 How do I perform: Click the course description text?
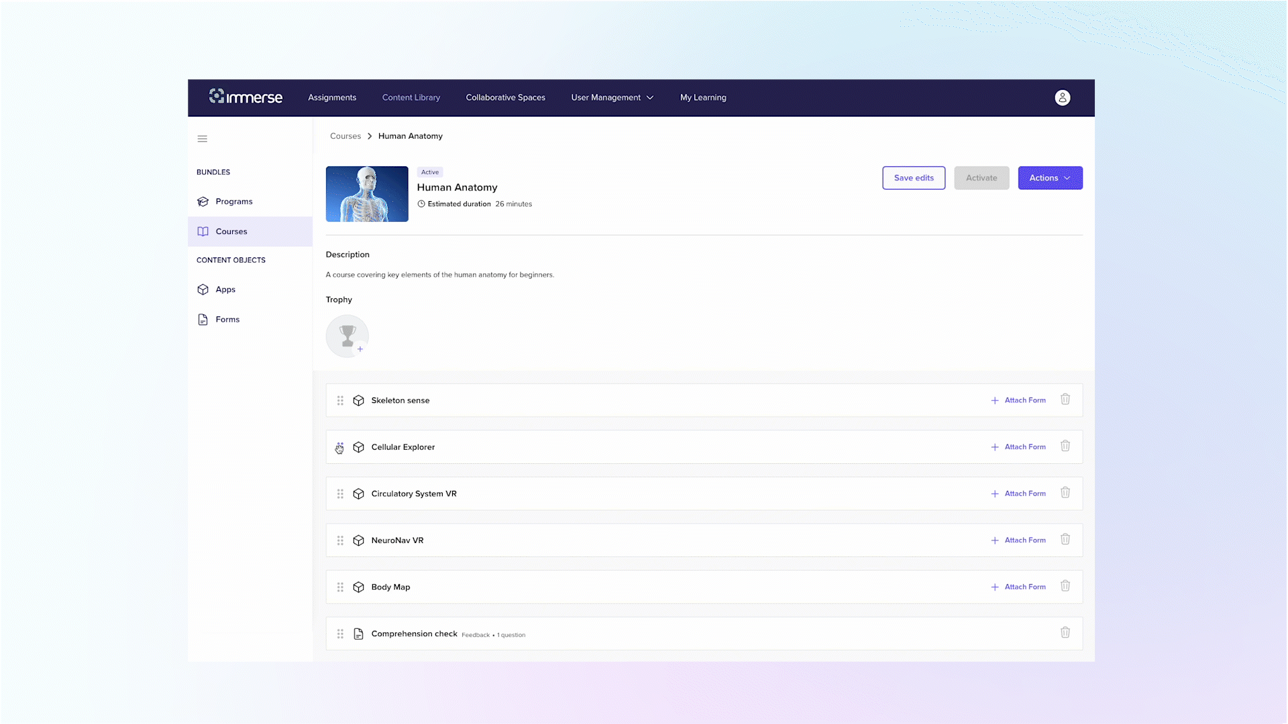pos(440,275)
